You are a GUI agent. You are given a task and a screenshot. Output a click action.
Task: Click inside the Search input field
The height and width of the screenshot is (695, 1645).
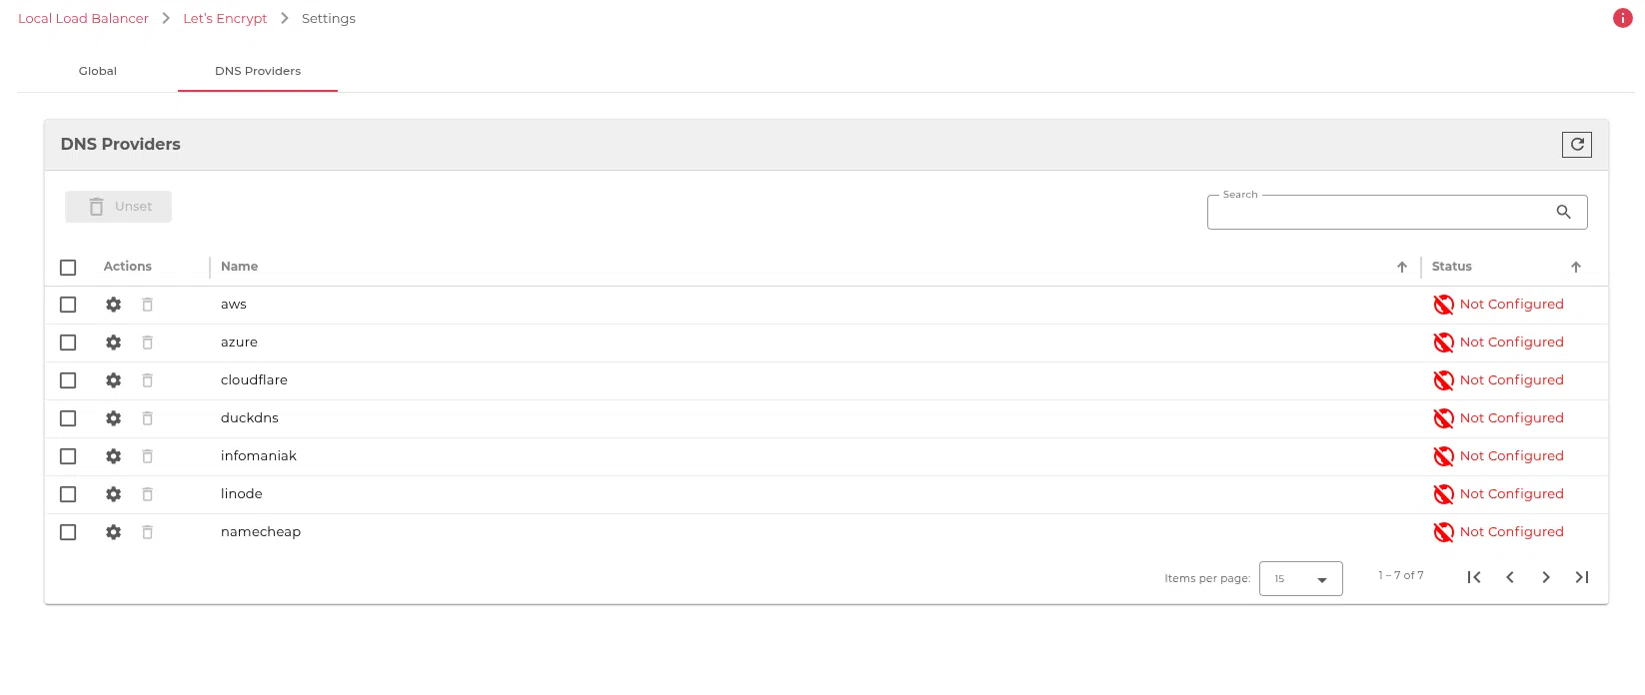(x=1379, y=213)
